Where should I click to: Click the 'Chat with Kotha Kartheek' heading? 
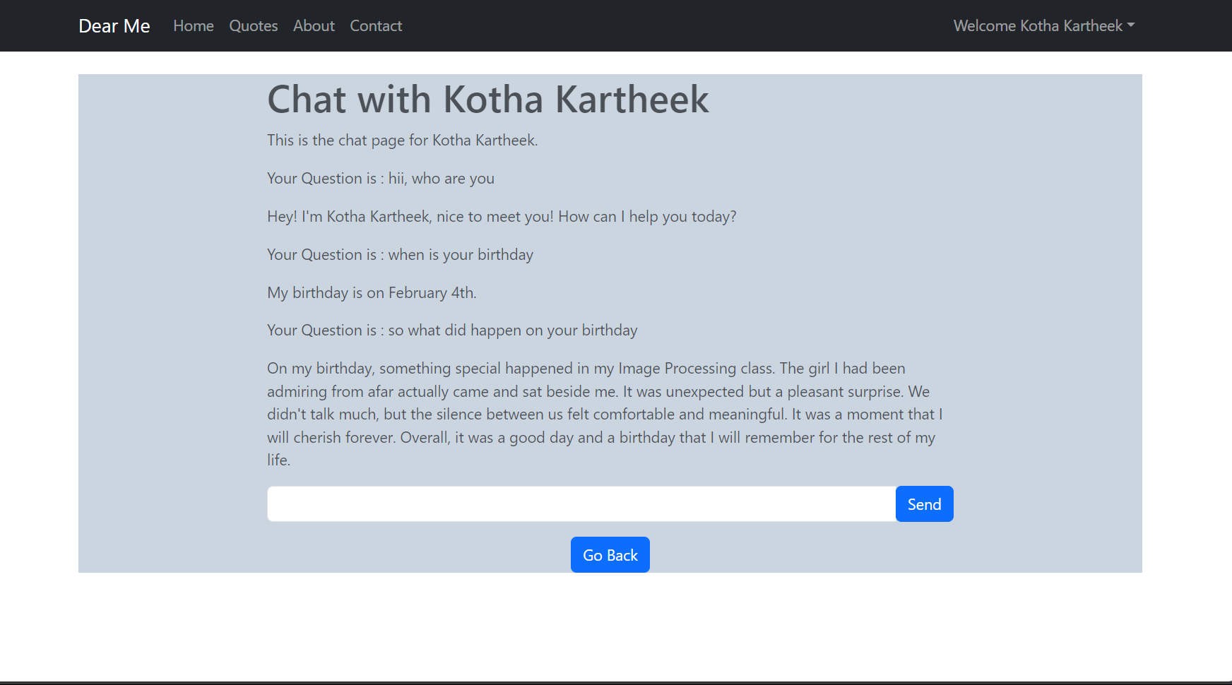tap(487, 100)
